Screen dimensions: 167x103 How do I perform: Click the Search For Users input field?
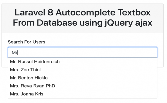(82, 52)
